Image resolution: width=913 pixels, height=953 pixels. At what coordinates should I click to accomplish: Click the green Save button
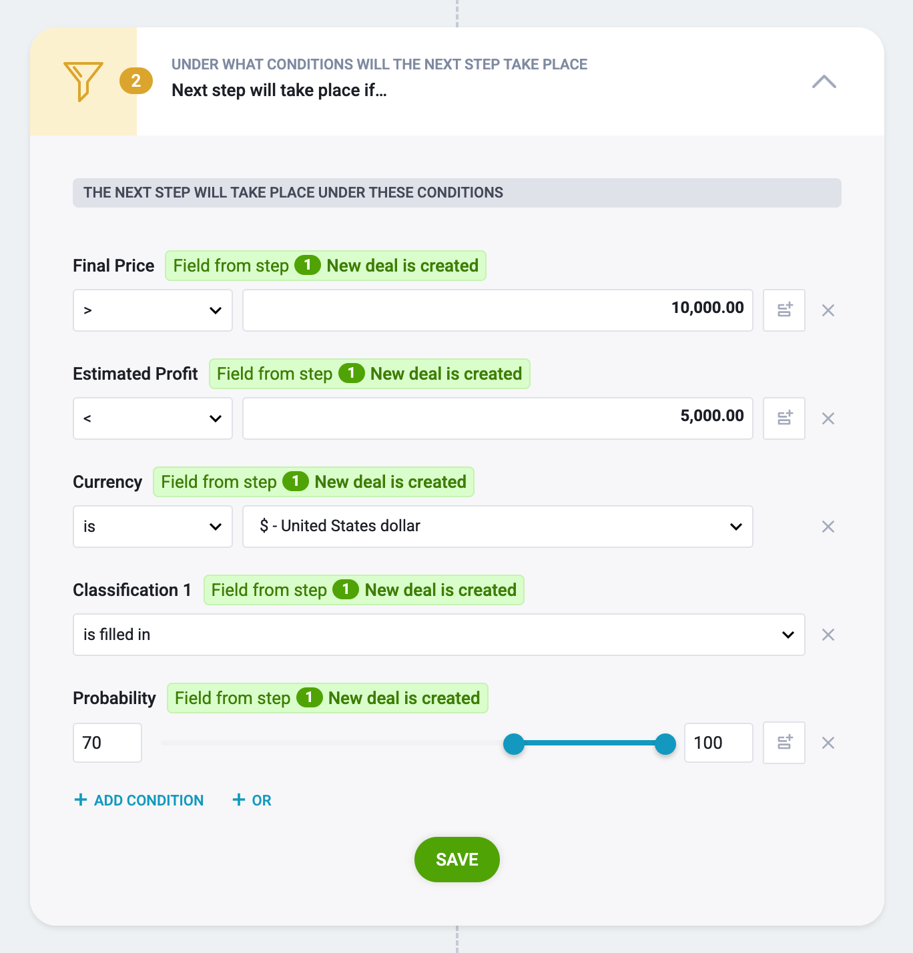pyautogui.click(x=457, y=860)
